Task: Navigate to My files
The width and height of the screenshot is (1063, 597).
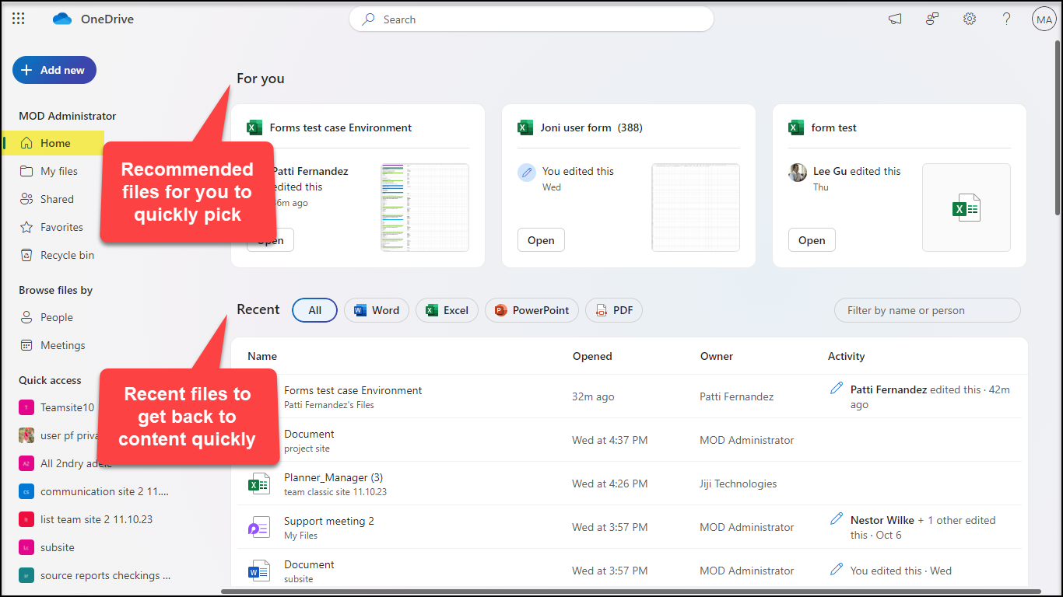Action: pyautogui.click(x=59, y=171)
